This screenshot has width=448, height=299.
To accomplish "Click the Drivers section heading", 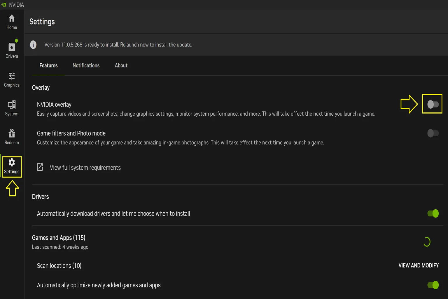I will 40,197.
